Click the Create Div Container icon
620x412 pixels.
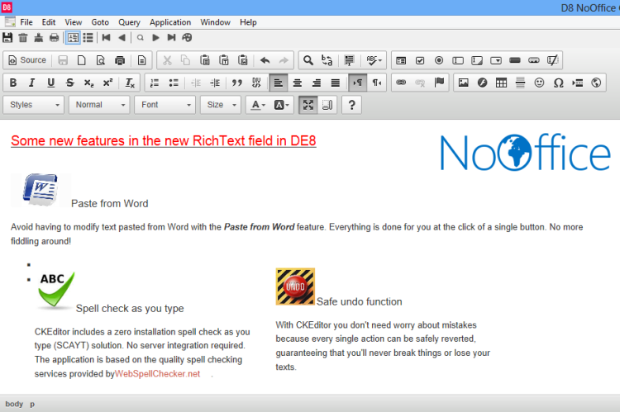pos(255,83)
